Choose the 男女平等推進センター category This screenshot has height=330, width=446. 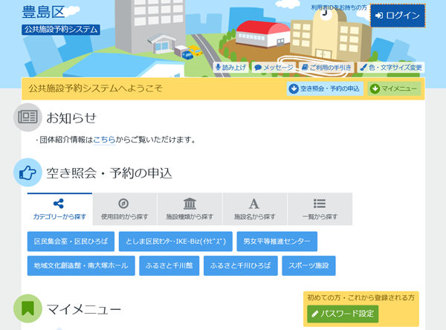[277, 242]
